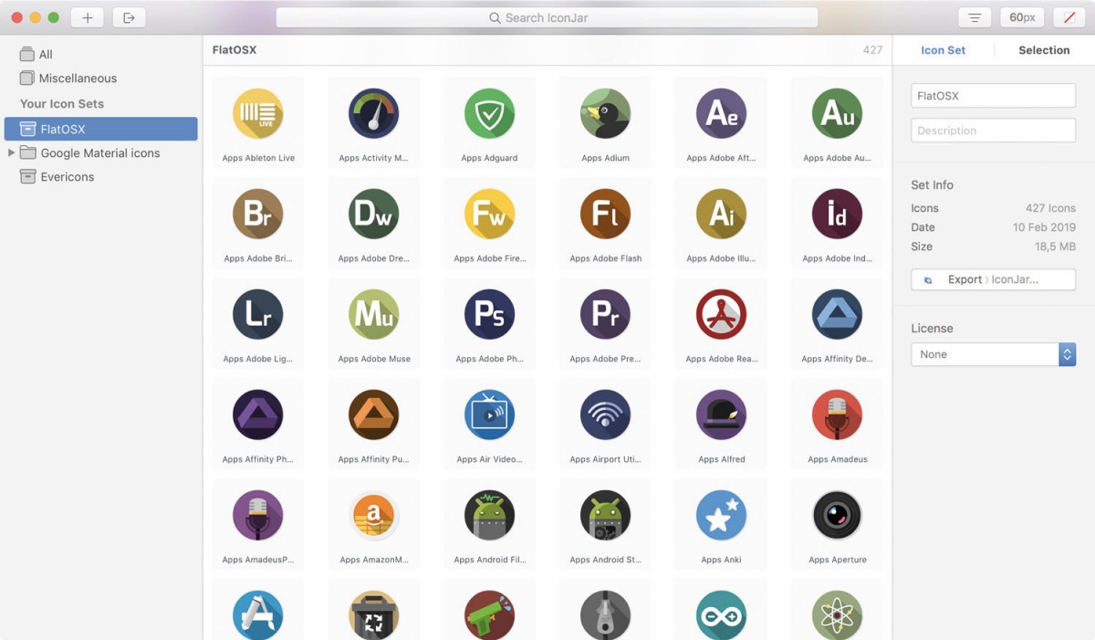The image size is (1095, 640).
Task: Choose the Apps Airport Utility wifi icon
Action: click(606, 414)
